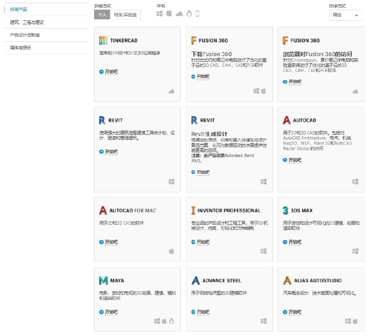
Task: Click 开始吧 on Inventor Professional card
Action: (203, 242)
